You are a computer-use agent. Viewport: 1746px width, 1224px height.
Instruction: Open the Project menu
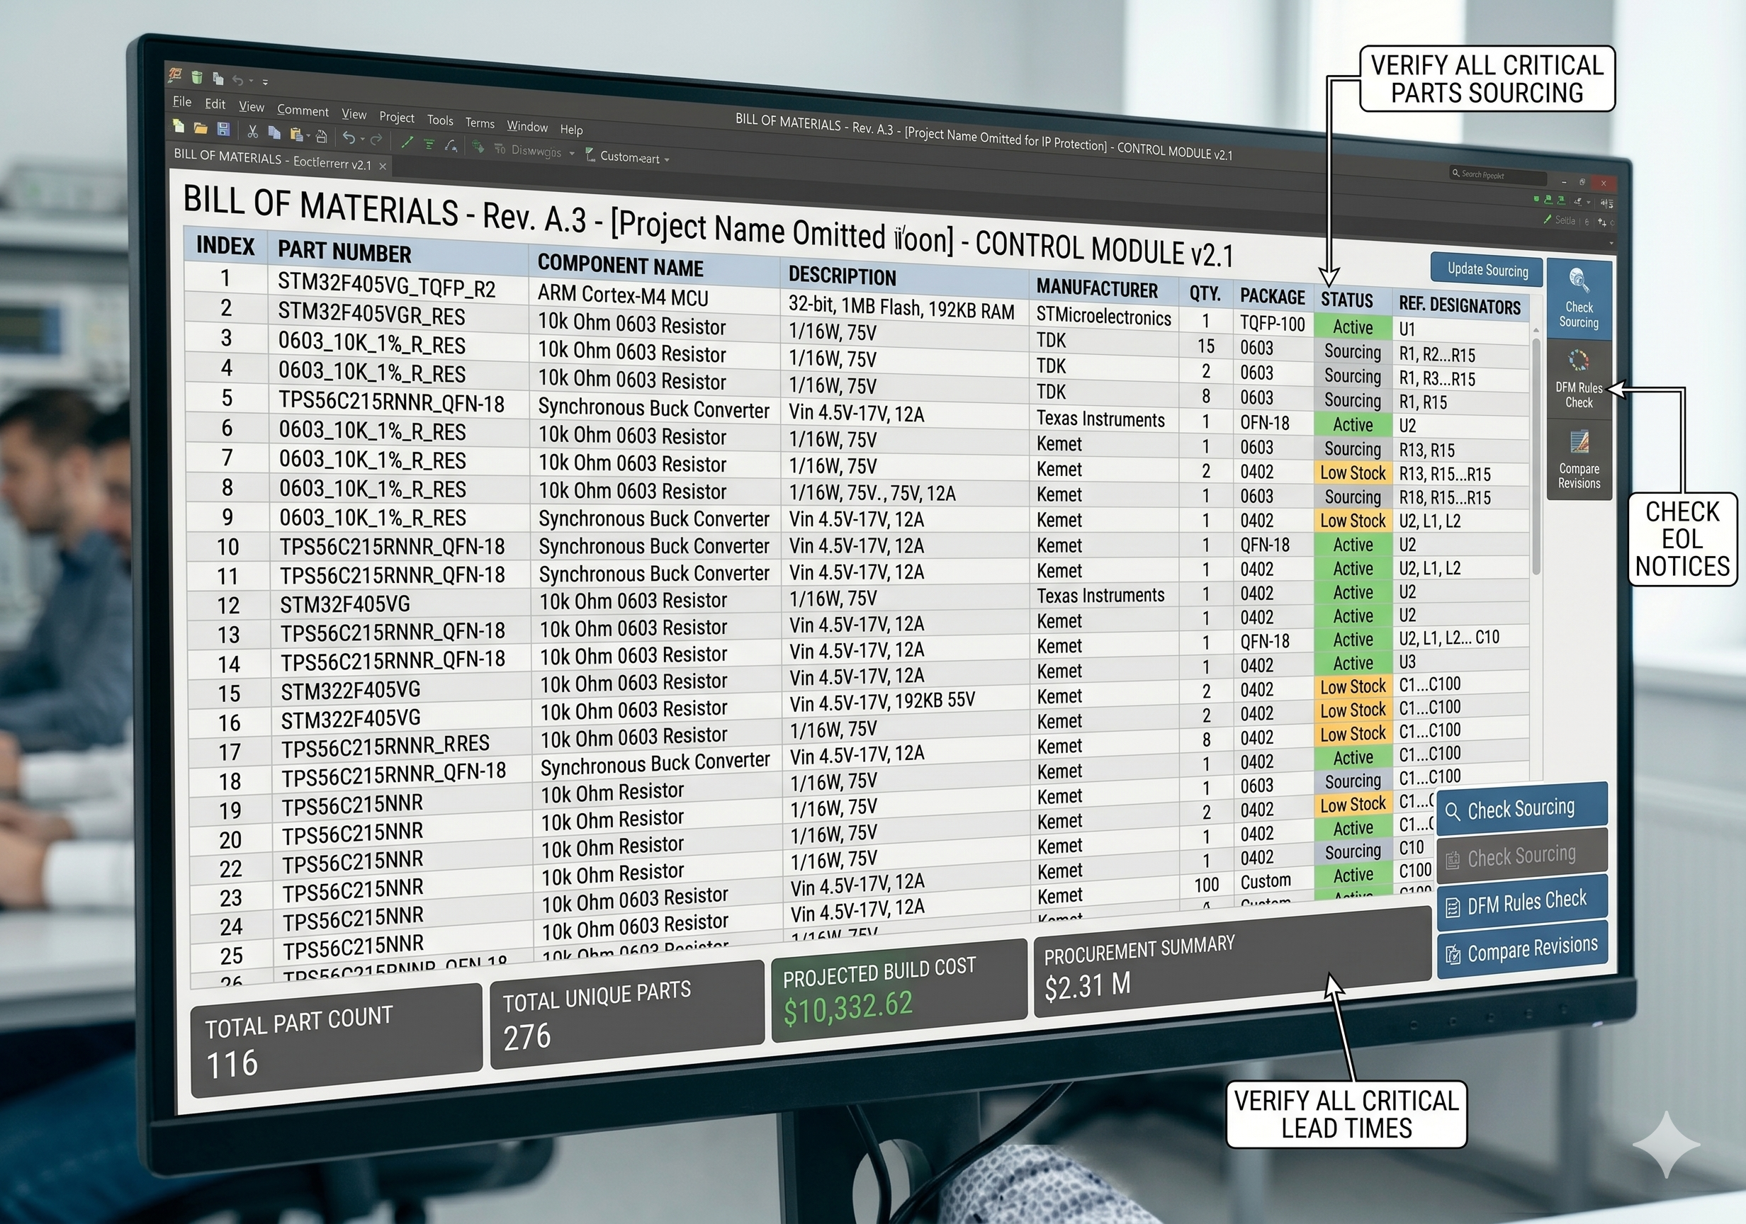tap(397, 117)
